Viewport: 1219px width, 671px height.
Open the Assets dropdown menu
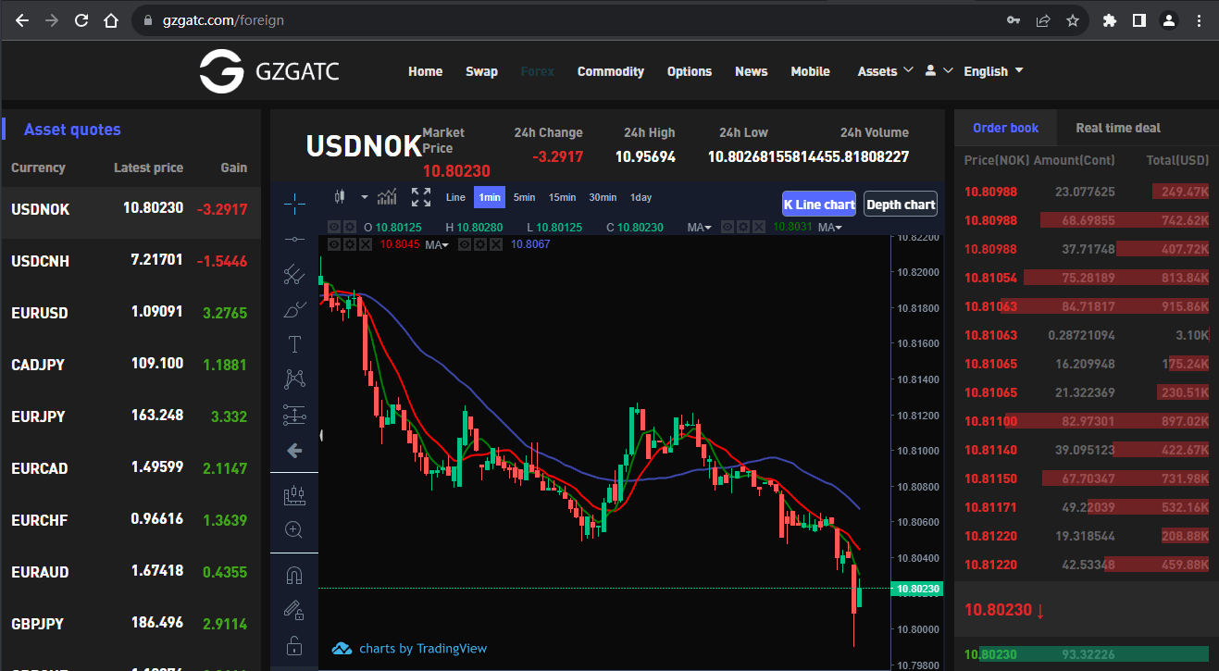pyautogui.click(x=885, y=71)
